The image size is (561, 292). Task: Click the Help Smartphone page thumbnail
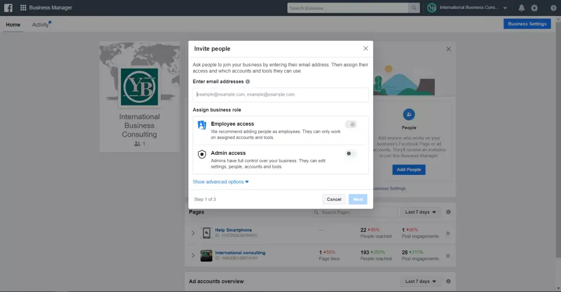[206, 233]
